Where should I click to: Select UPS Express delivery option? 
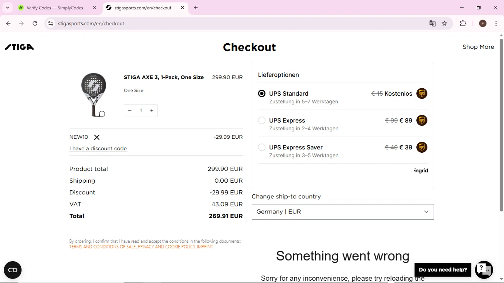[262, 121]
